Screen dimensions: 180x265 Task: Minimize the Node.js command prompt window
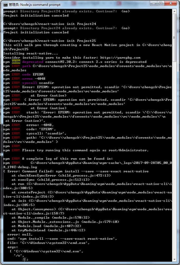pyautogui.click(x=154, y=3)
